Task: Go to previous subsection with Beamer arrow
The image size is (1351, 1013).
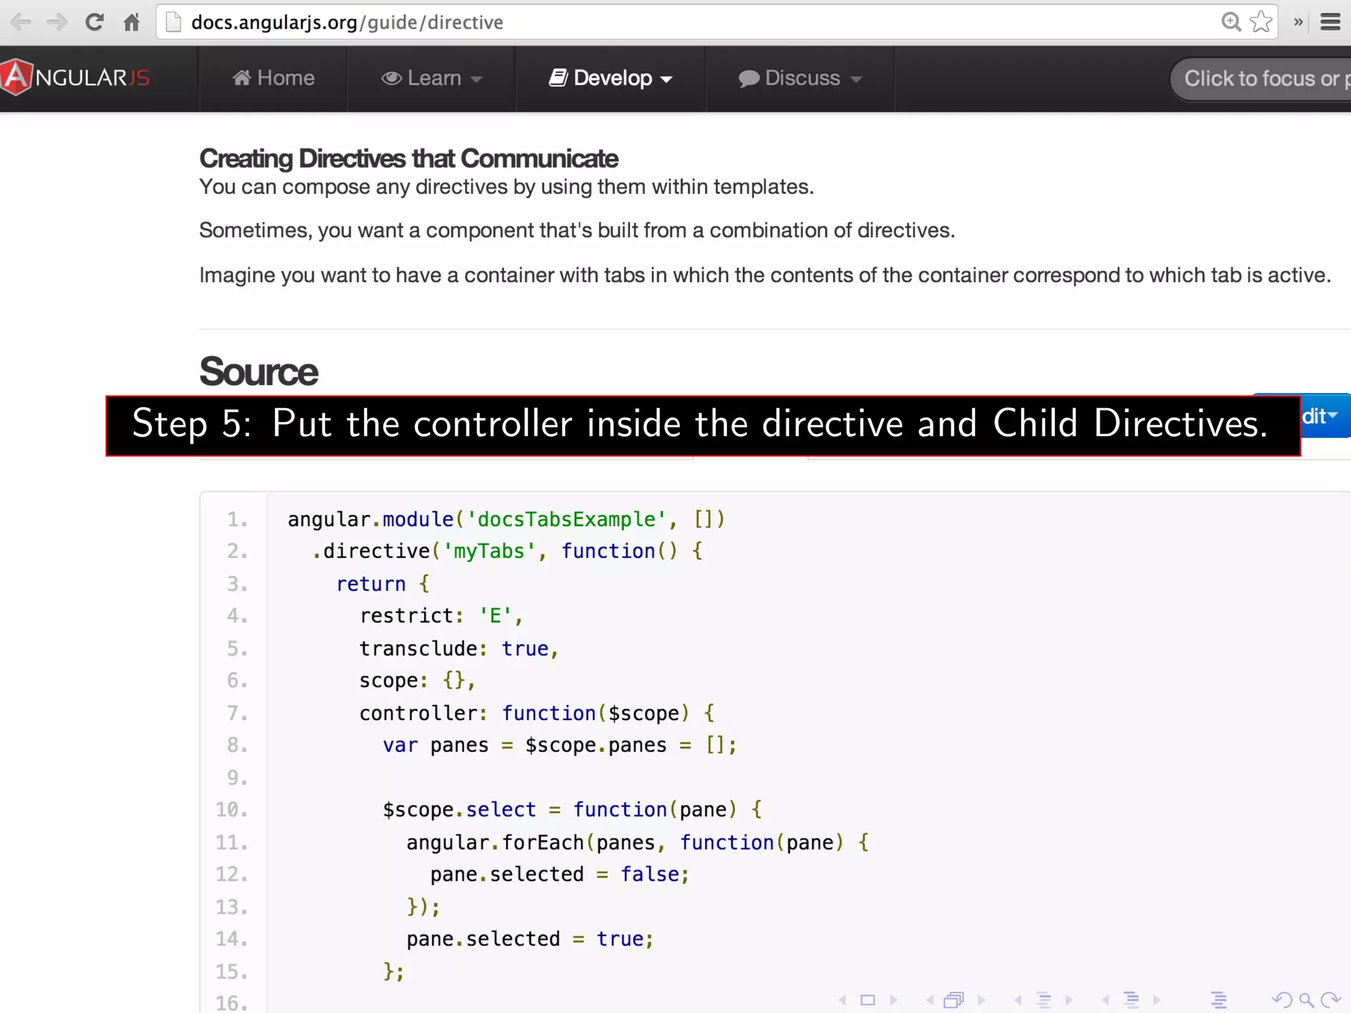Action: click(1018, 1000)
